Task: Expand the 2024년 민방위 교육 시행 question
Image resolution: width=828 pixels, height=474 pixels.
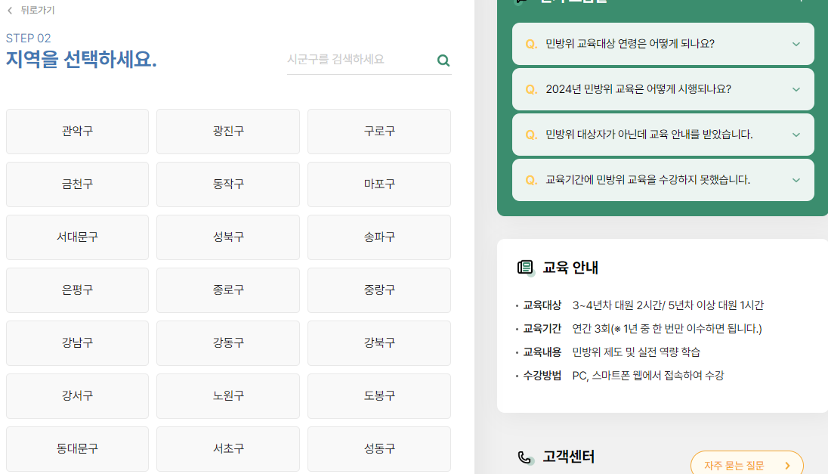Action: [x=663, y=89]
